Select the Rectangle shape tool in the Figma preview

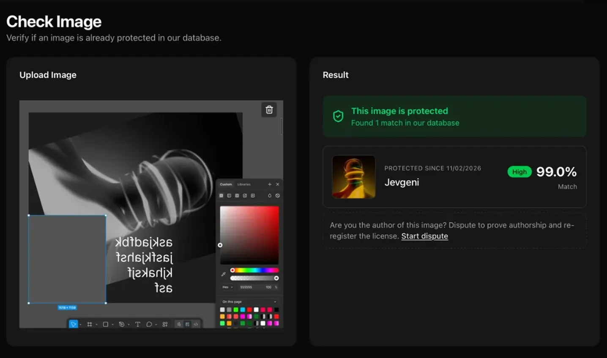pos(105,324)
